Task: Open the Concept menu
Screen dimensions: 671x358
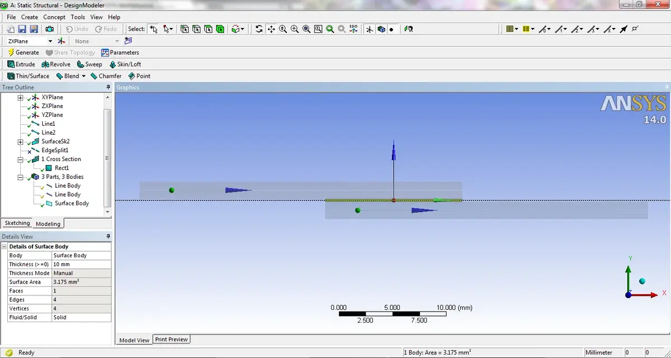Action: click(54, 17)
